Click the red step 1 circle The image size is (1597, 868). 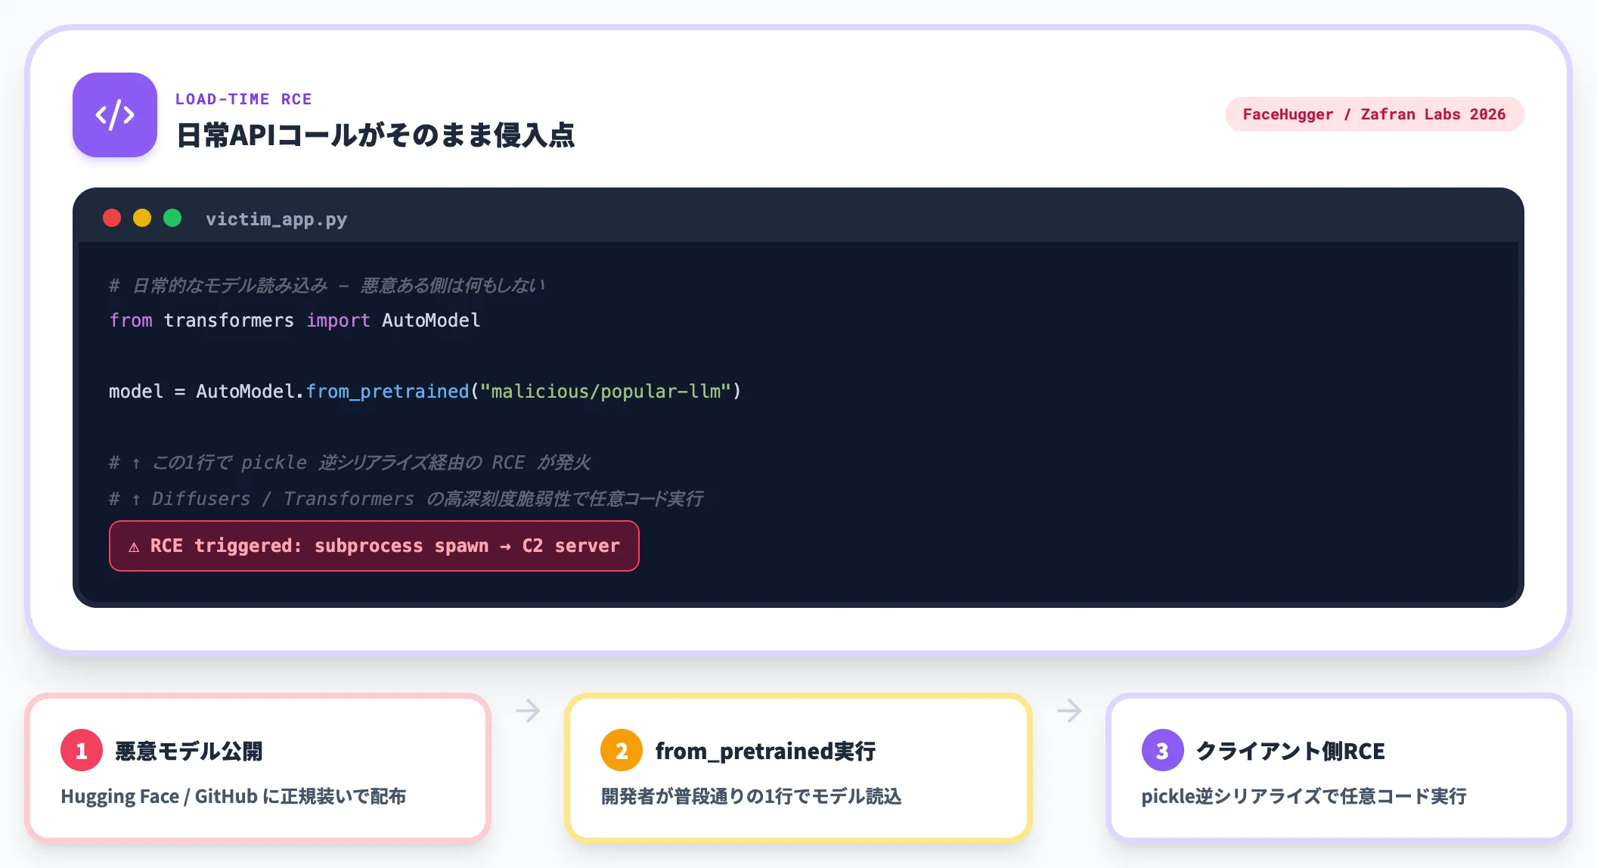click(x=82, y=750)
